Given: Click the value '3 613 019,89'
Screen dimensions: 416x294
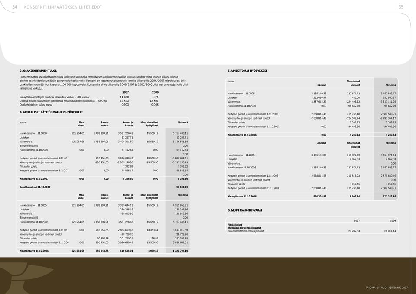Looking at the screenshot, I should click(x=180, y=230).
